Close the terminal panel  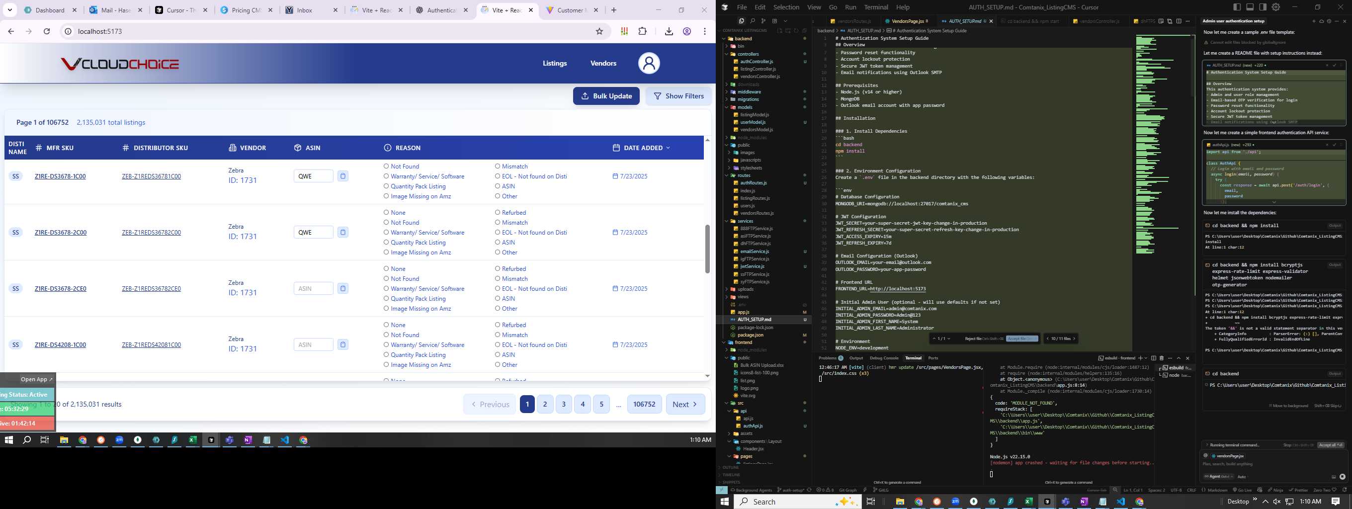[1188, 358]
